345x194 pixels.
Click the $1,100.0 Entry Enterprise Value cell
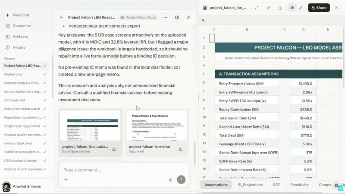[303, 84]
